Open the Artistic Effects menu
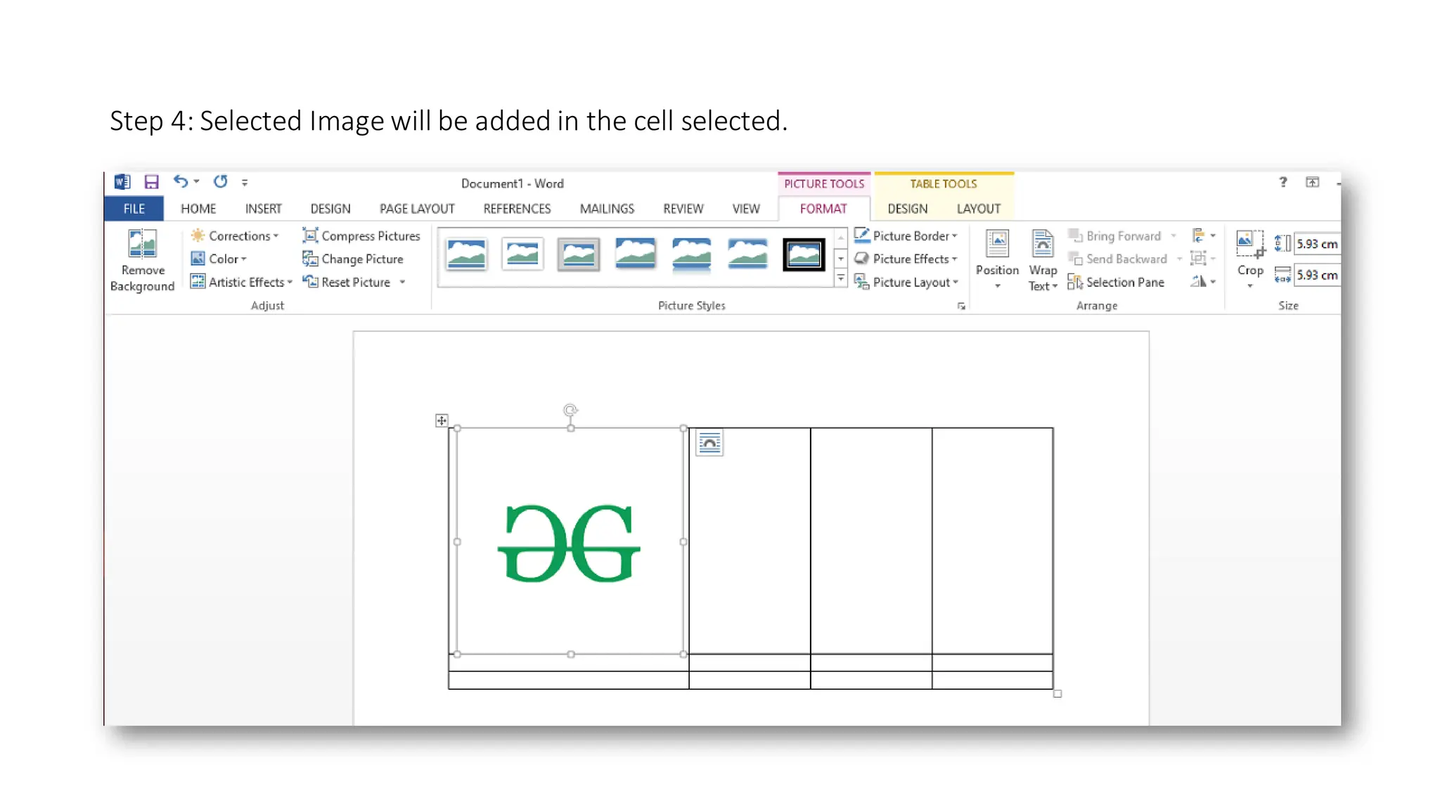 [241, 282]
